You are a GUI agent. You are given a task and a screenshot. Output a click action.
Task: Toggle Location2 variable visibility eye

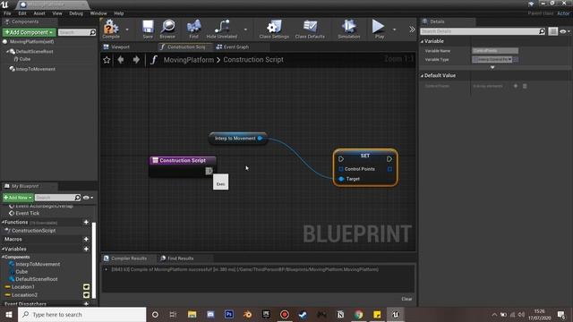(x=86, y=295)
